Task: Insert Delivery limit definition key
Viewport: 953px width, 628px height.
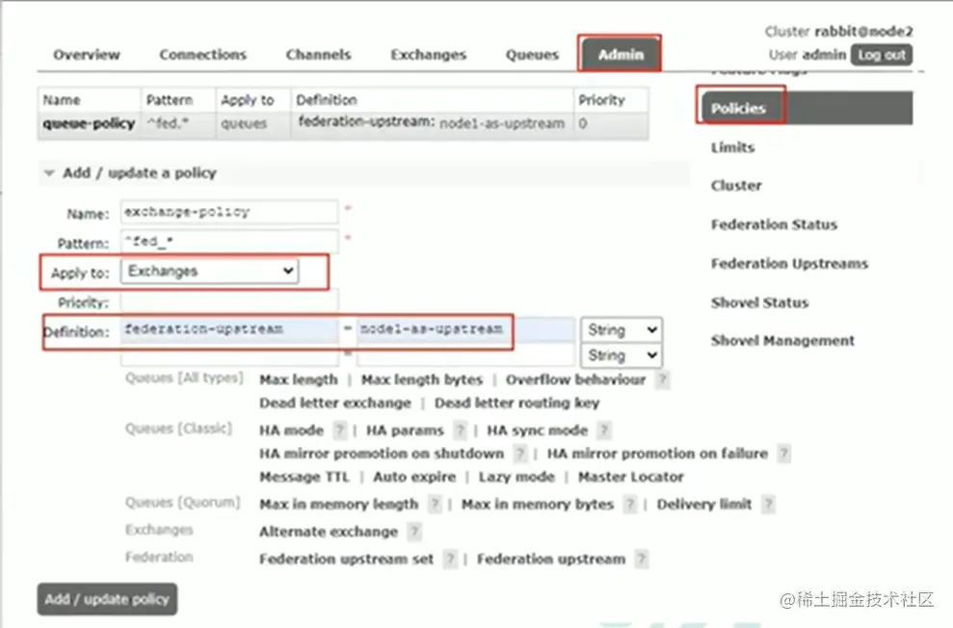Action: coord(703,504)
